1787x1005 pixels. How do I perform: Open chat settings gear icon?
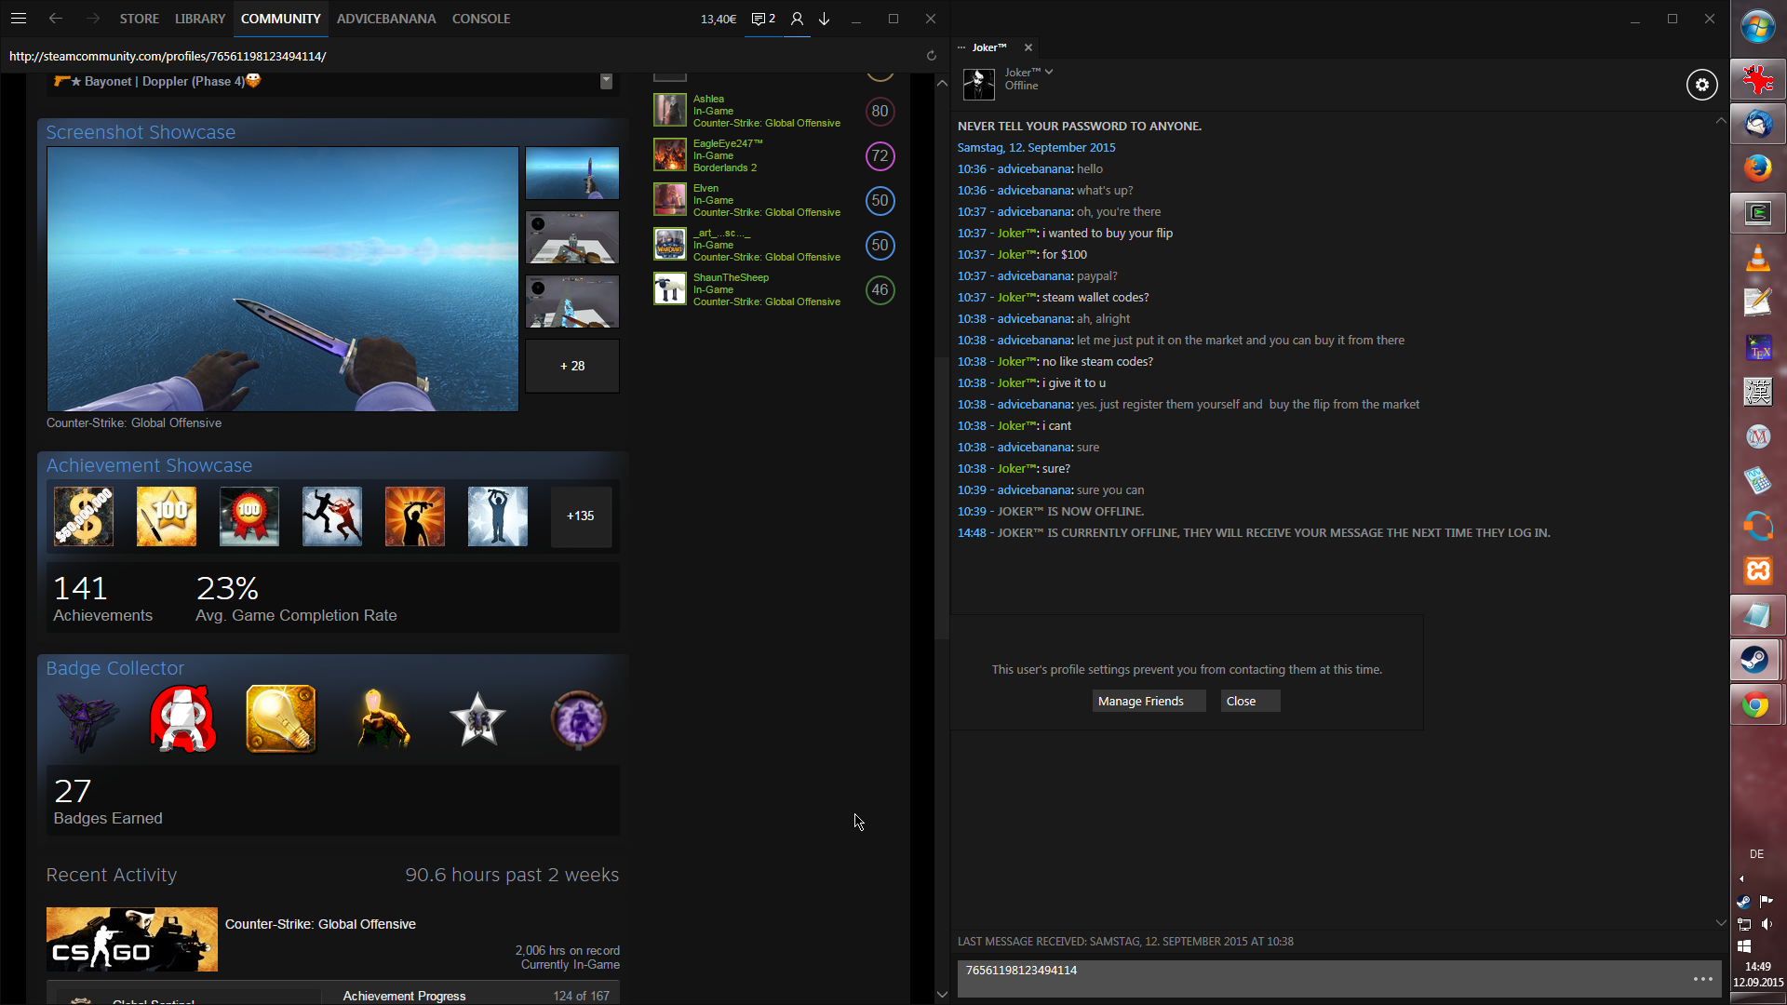(1701, 85)
